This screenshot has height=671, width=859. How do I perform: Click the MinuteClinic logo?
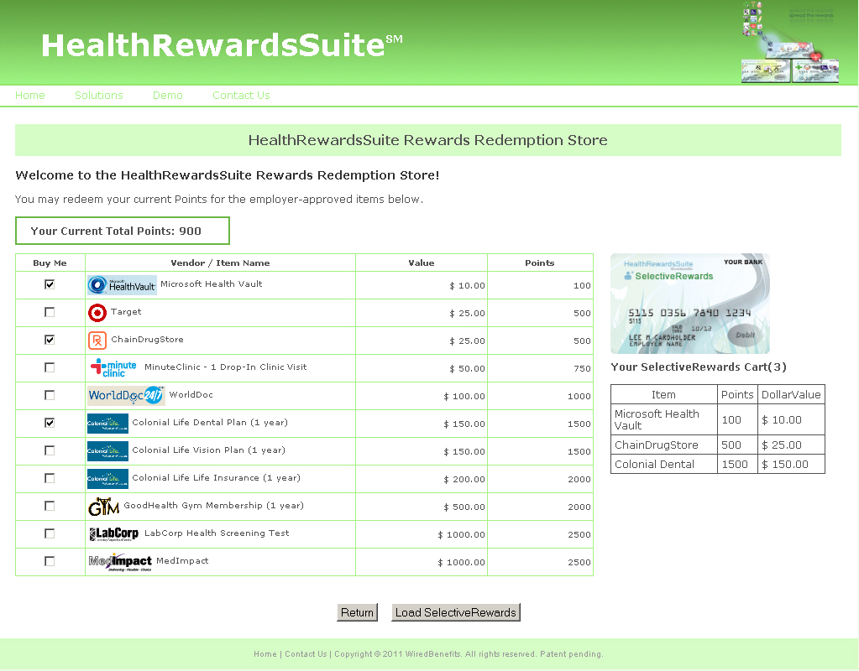click(x=114, y=367)
